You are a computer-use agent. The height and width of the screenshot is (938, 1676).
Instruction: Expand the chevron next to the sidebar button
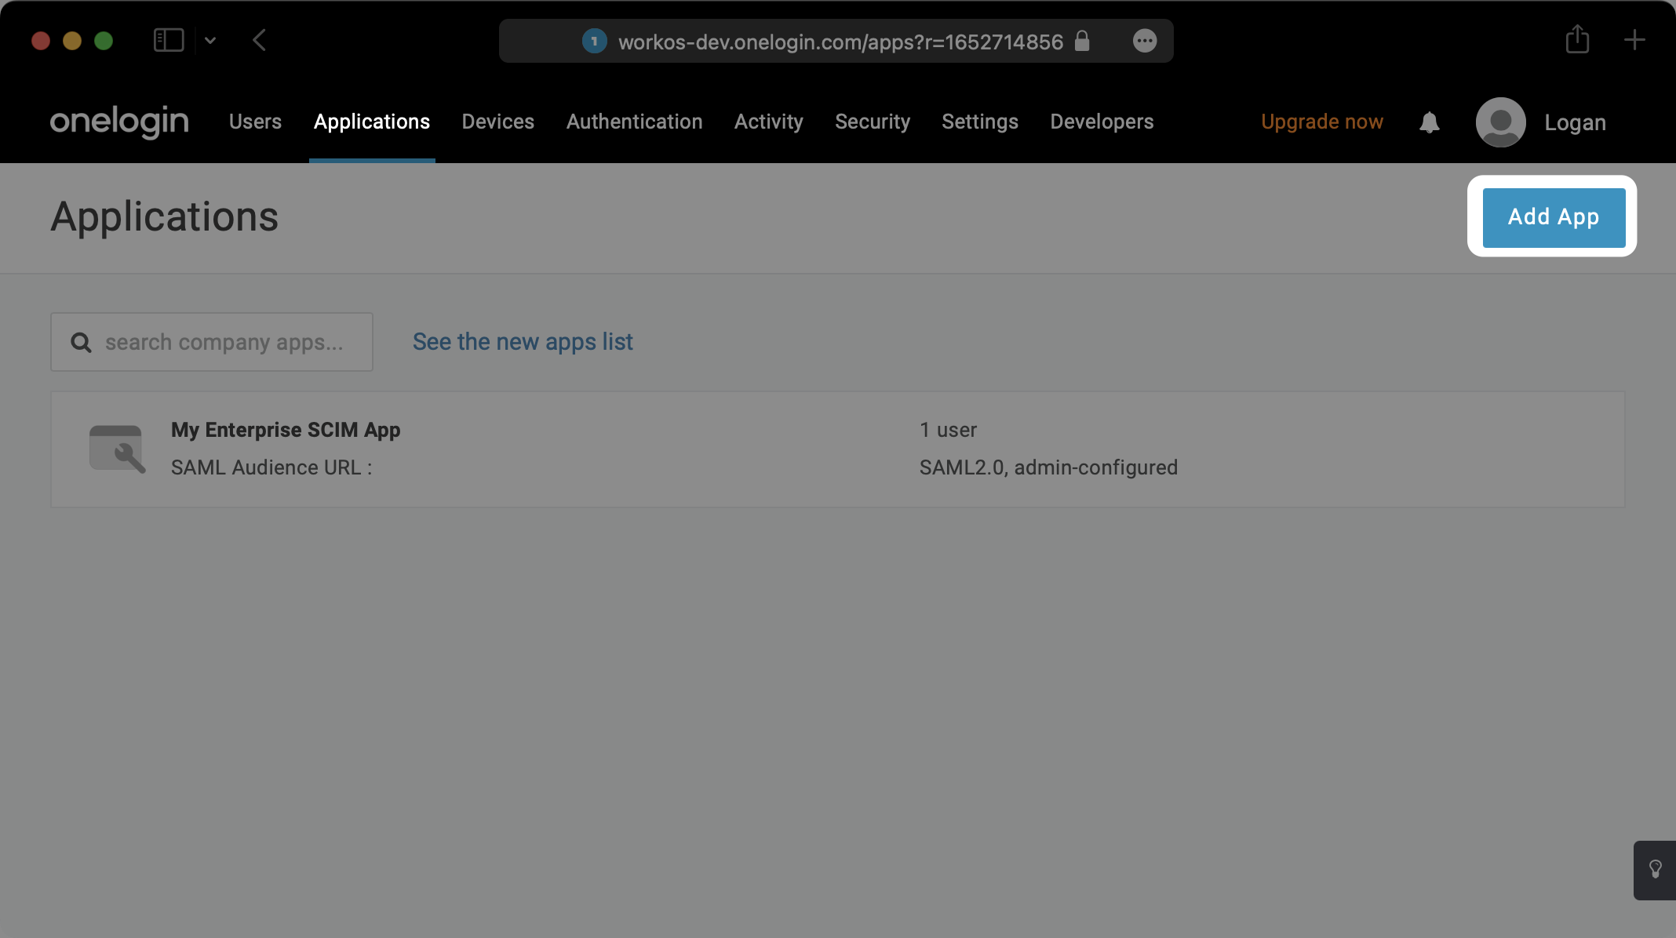(x=209, y=41)
